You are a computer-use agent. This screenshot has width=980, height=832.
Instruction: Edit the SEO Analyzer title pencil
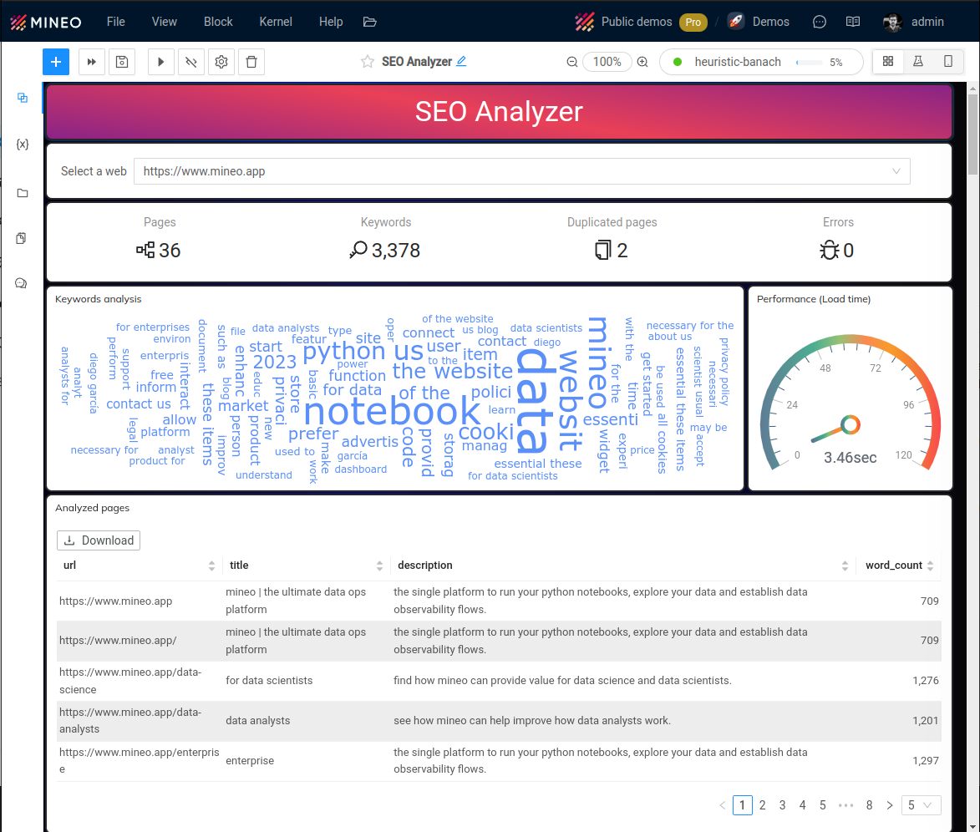coord(461,61)
